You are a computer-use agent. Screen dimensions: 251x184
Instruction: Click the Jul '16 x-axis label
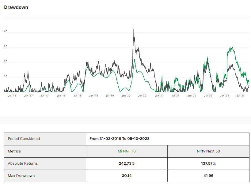[12, 96]
